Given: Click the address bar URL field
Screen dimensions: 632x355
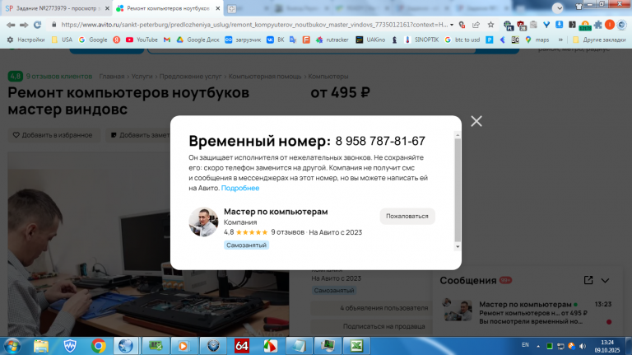Looking at the screenshot, I should 254,25.
